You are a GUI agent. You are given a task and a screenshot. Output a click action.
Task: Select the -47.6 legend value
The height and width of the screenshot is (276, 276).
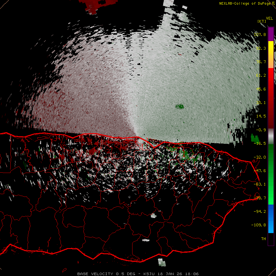(x=260, y=171)
